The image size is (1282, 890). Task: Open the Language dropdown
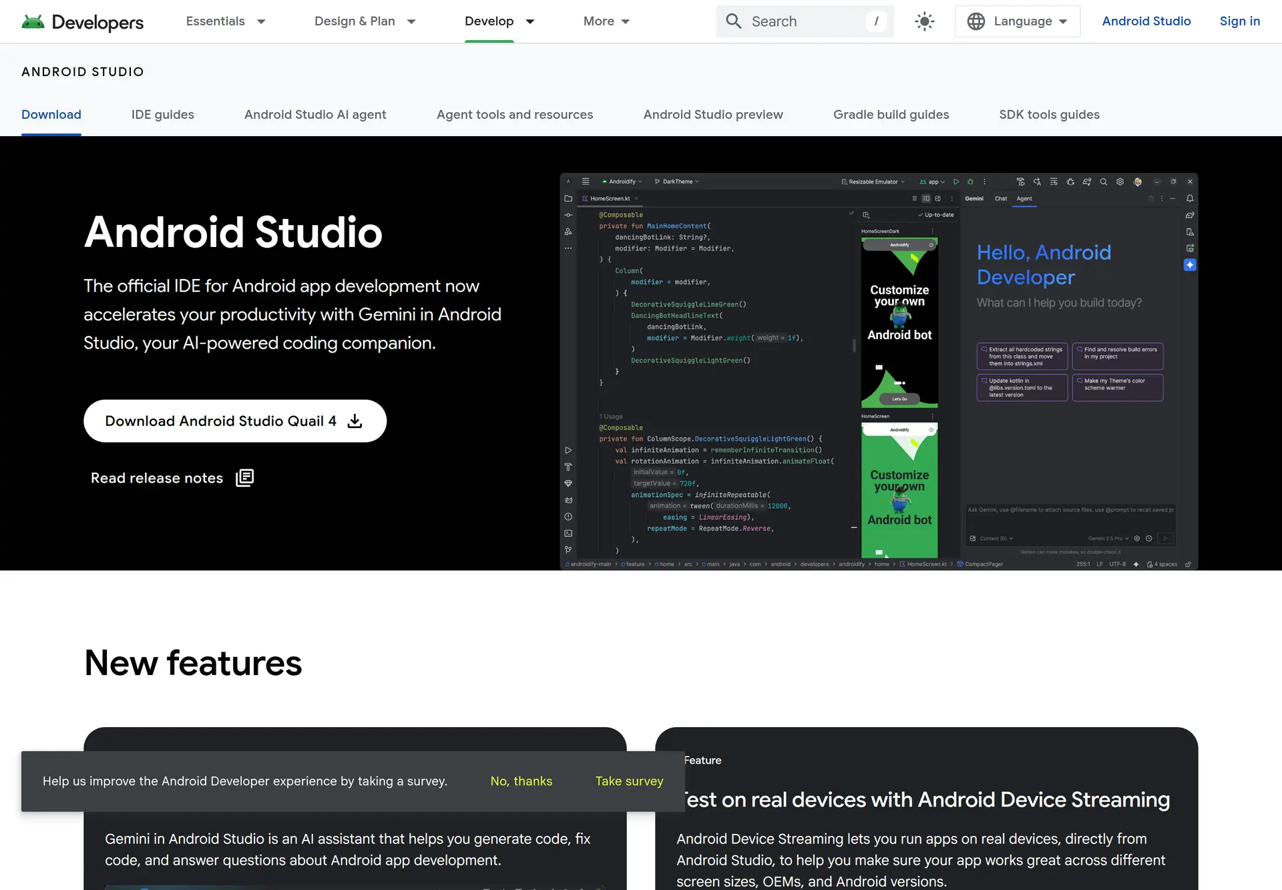[1017, 21]
